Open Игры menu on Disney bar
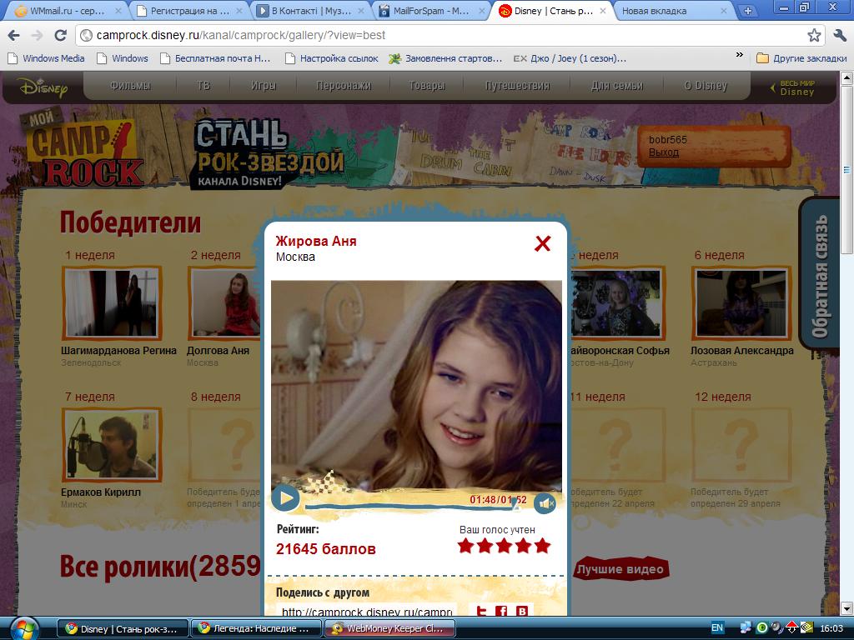854x640 pixels. [x=264, y=86]
